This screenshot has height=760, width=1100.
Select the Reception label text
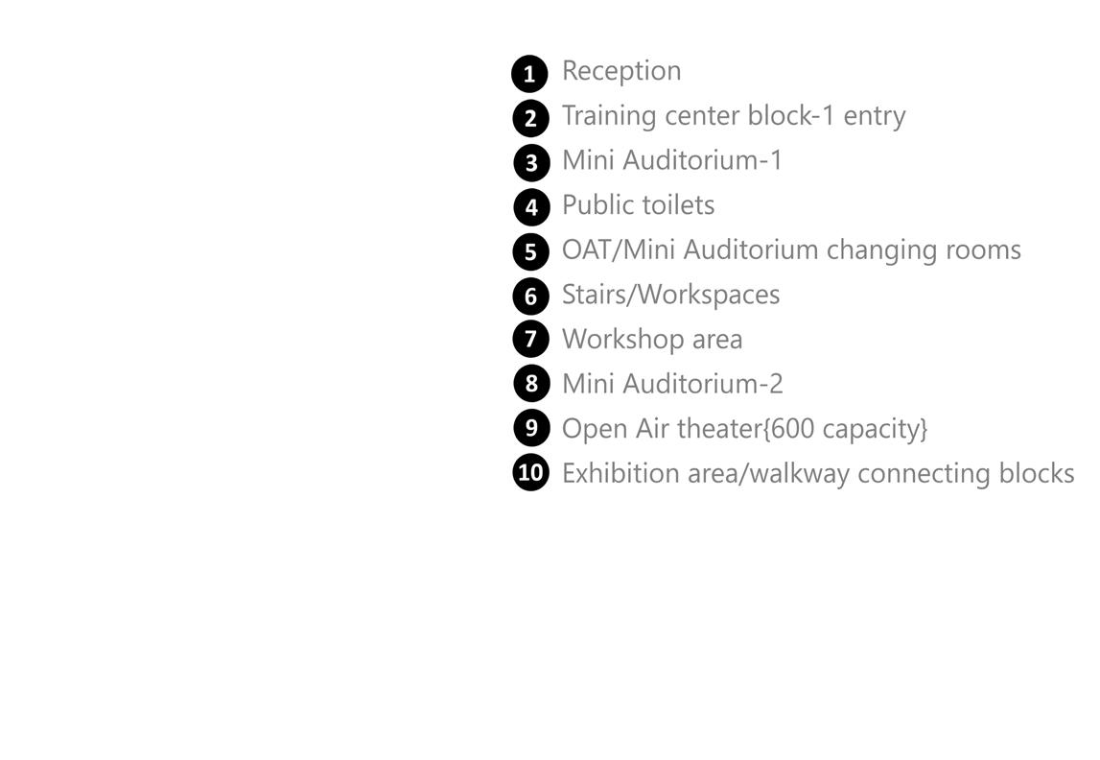(621, 71)
